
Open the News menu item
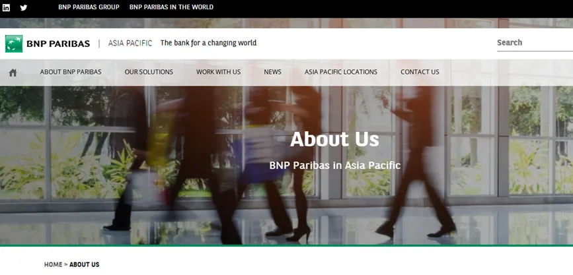click(x=272, y=72)
